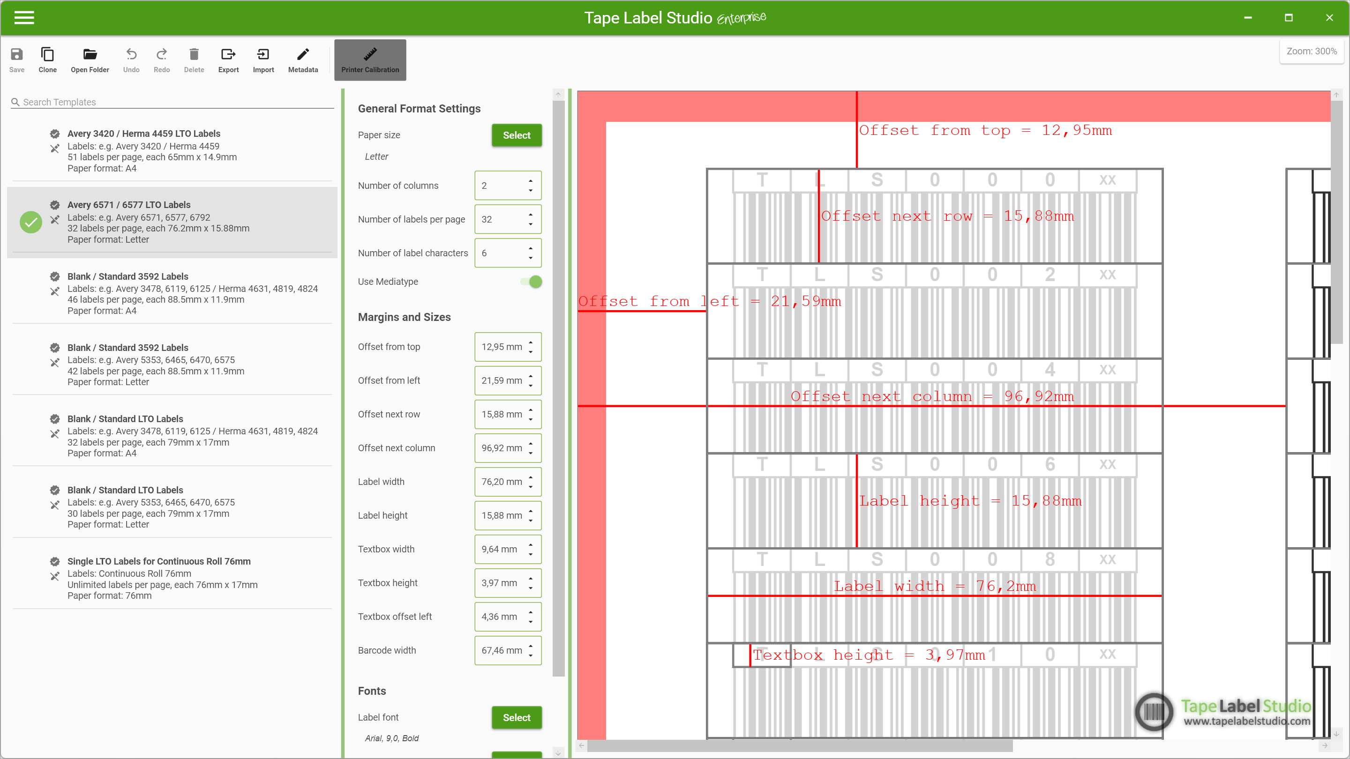The width and height of the screenshot is (1350, 759).
Task: Clone the selected template
Action: tap(47, 60)
